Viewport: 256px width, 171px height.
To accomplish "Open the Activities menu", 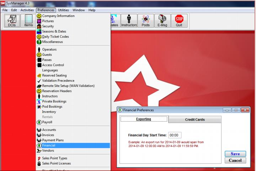I will (x=27, y=10).
